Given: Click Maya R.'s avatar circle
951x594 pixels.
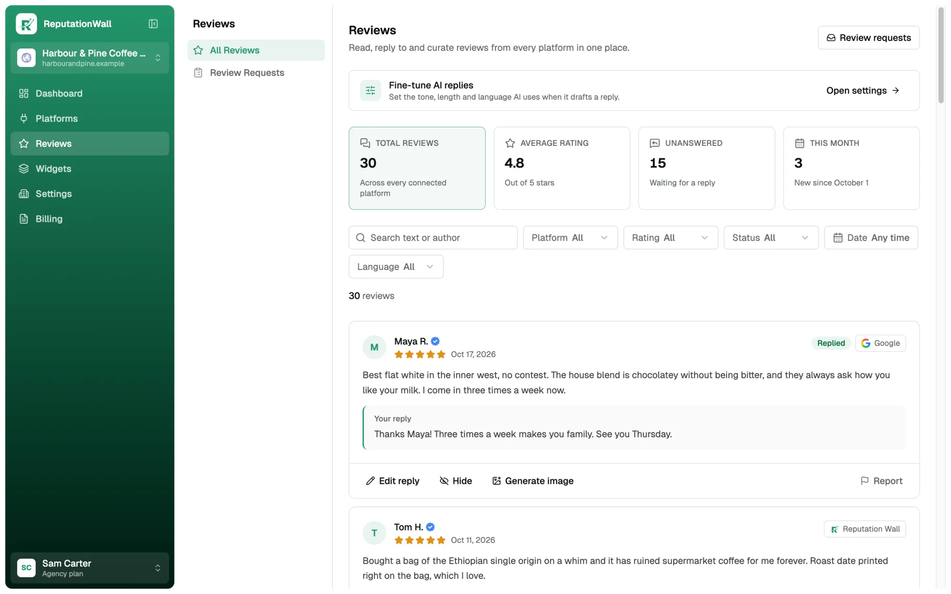Looking at the screenshot, I should click(374, 347).
